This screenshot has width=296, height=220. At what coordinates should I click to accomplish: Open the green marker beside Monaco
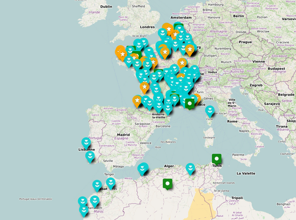point(190,103)
